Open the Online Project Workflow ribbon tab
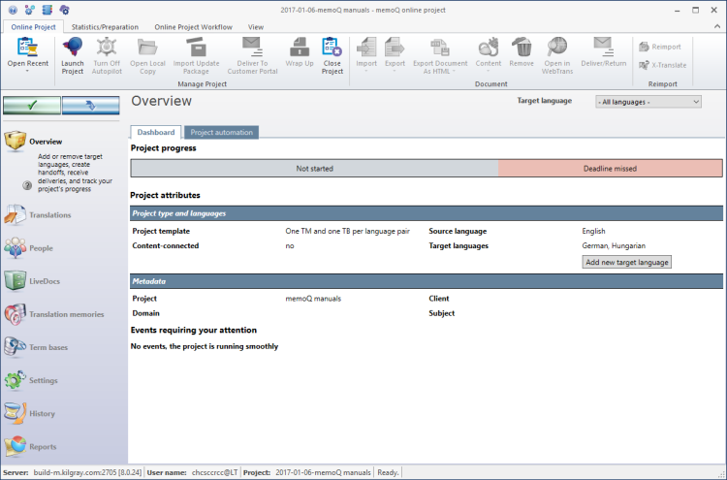This screenshot has width=727, height=480. [x=193, y=26]
